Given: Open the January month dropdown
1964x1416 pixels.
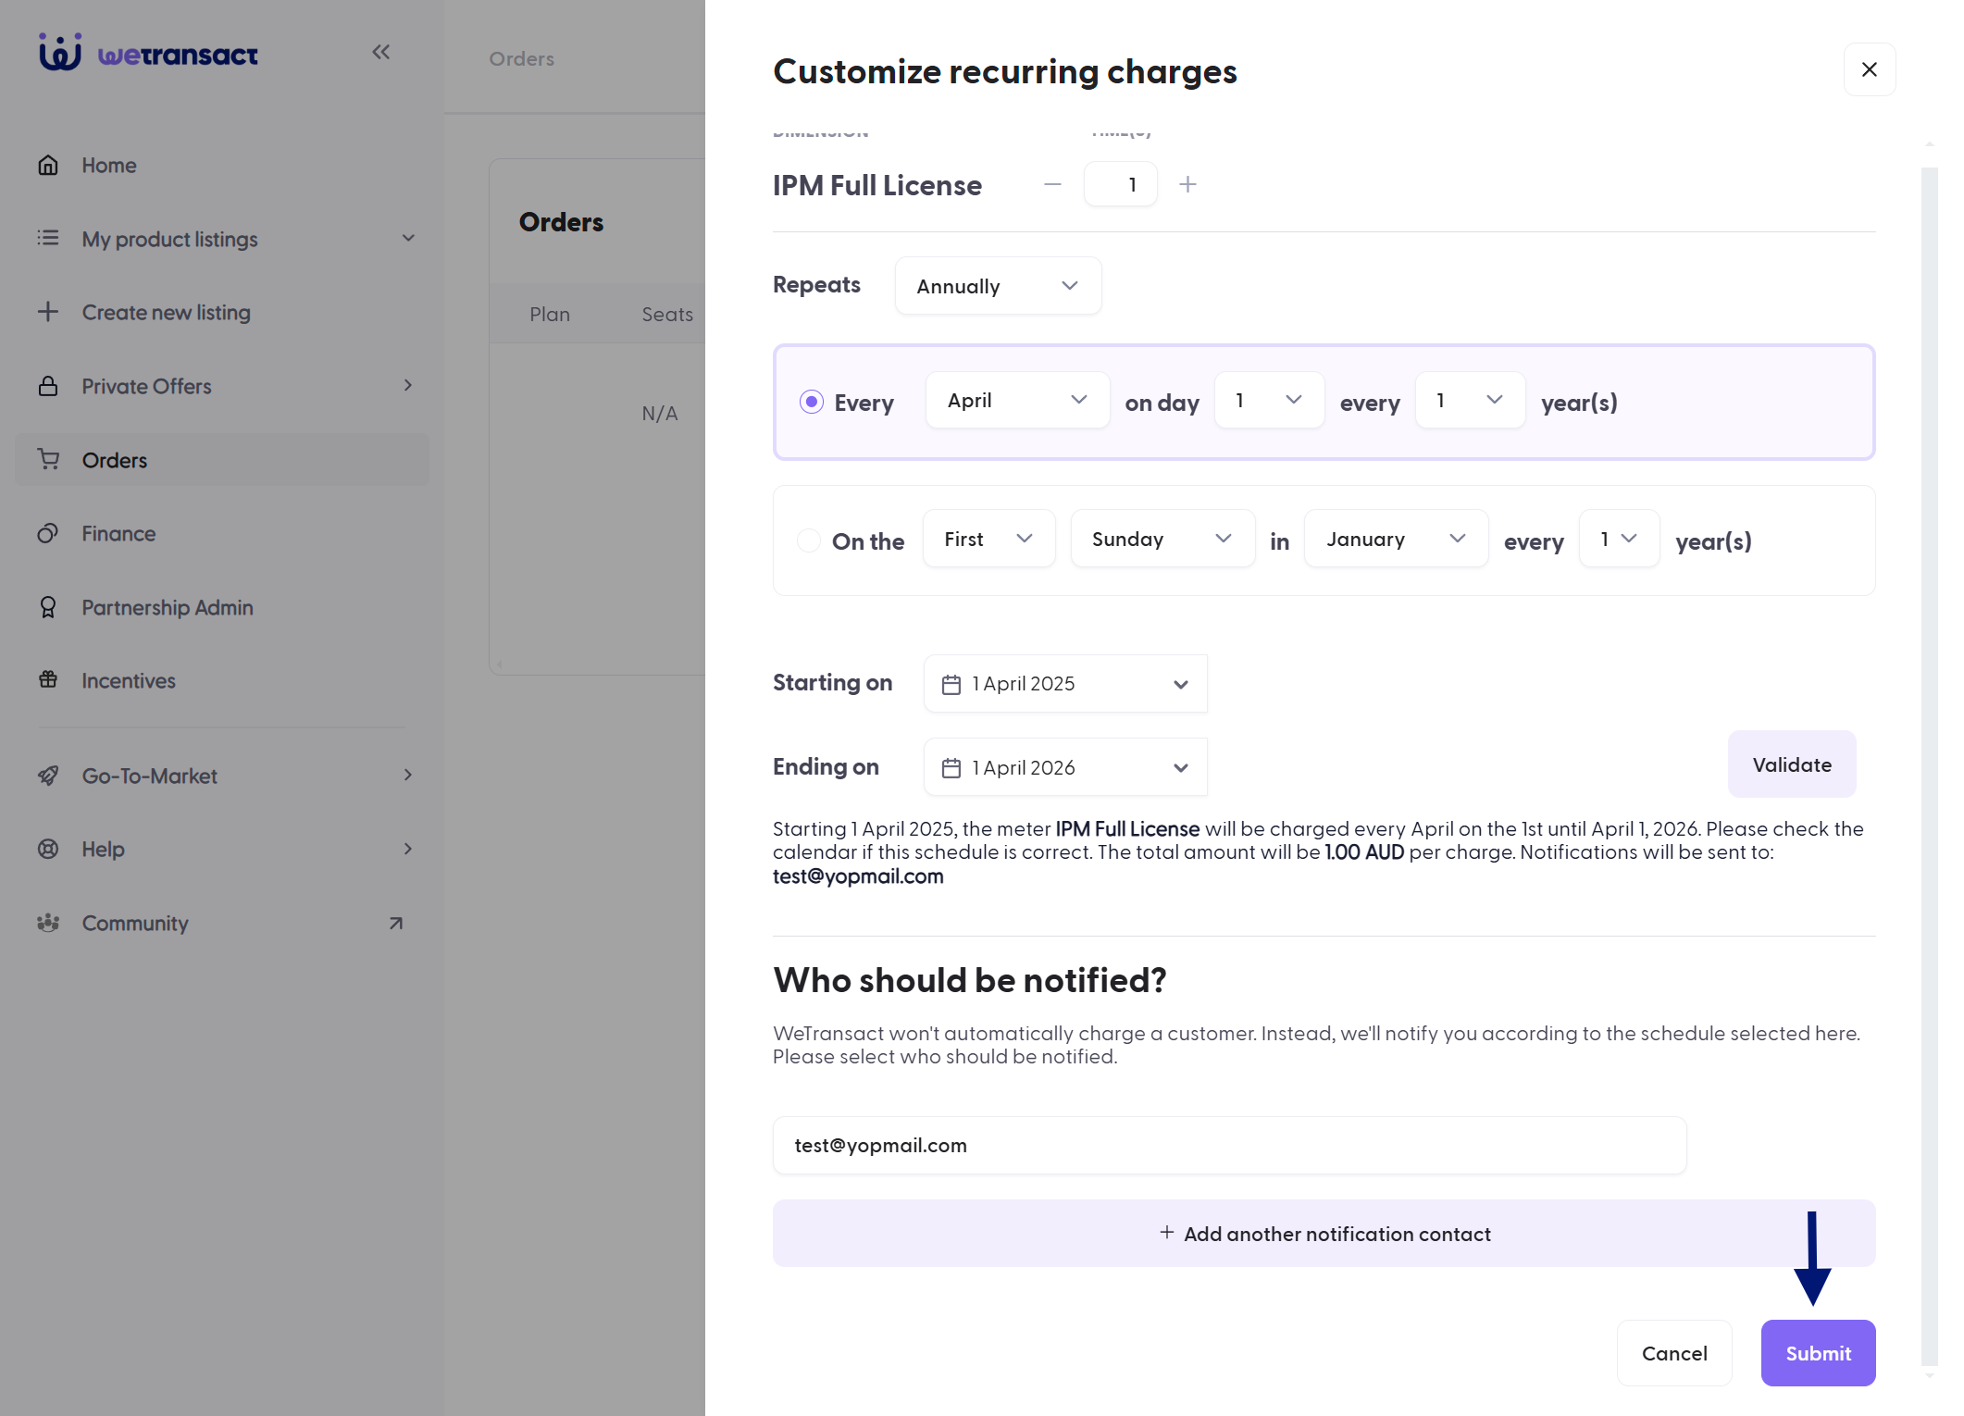Looking at the screenshot, I should [x=1396, y=540].
